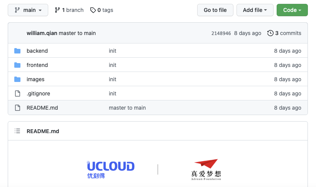The image size is (316, 187).
Task: Open the green Code dropdown
Action: click(292, 10)
